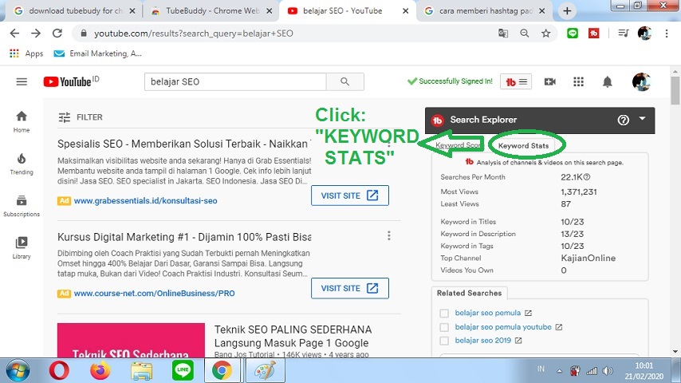
Task: Click the YouTube search magnifier button
Action: (344, 81)
